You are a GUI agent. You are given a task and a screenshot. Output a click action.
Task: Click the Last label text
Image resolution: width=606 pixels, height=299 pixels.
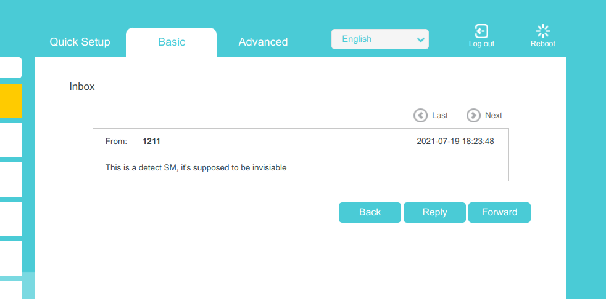(440, 115)
